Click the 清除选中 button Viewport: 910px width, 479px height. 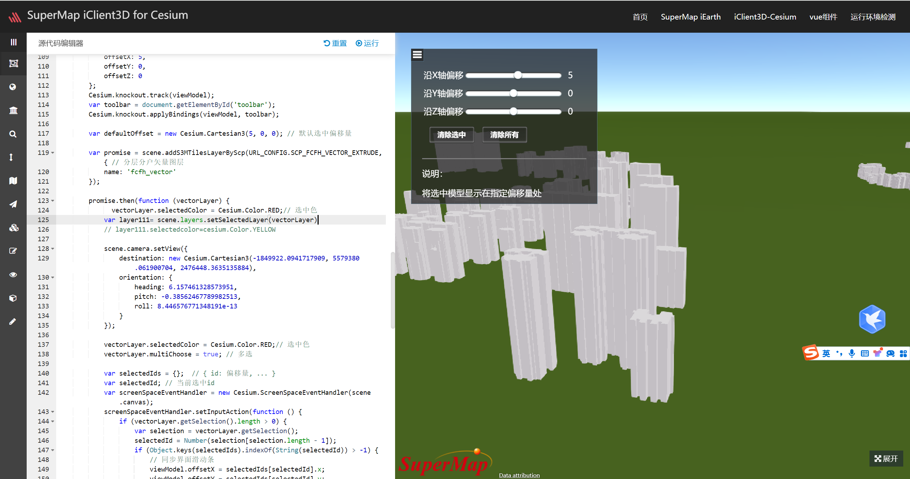coord(452,135)
